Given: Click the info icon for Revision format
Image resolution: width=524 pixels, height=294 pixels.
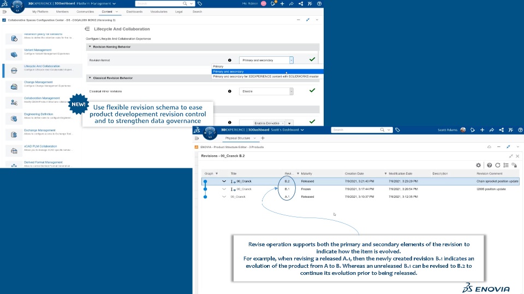Looking at the screenshot, I should [x=230, y=60].
